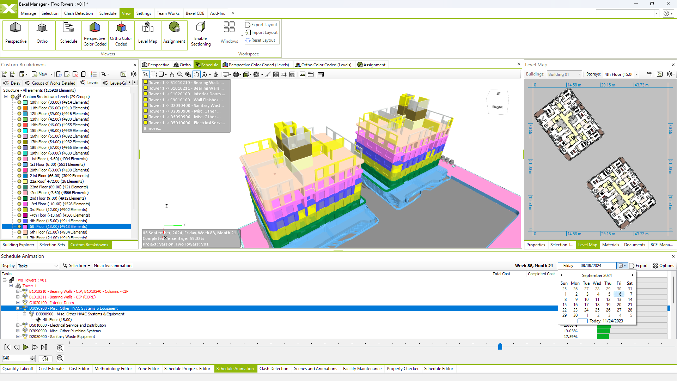The height and width of the screenshot is (381, 677).
Task: Toggle visibility of 10th Floor breakdown group
Action: coord(19,102)
